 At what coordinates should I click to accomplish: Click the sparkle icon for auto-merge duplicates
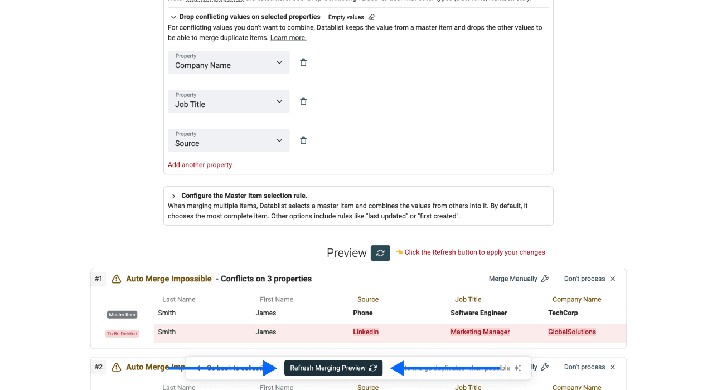(517, 368)
